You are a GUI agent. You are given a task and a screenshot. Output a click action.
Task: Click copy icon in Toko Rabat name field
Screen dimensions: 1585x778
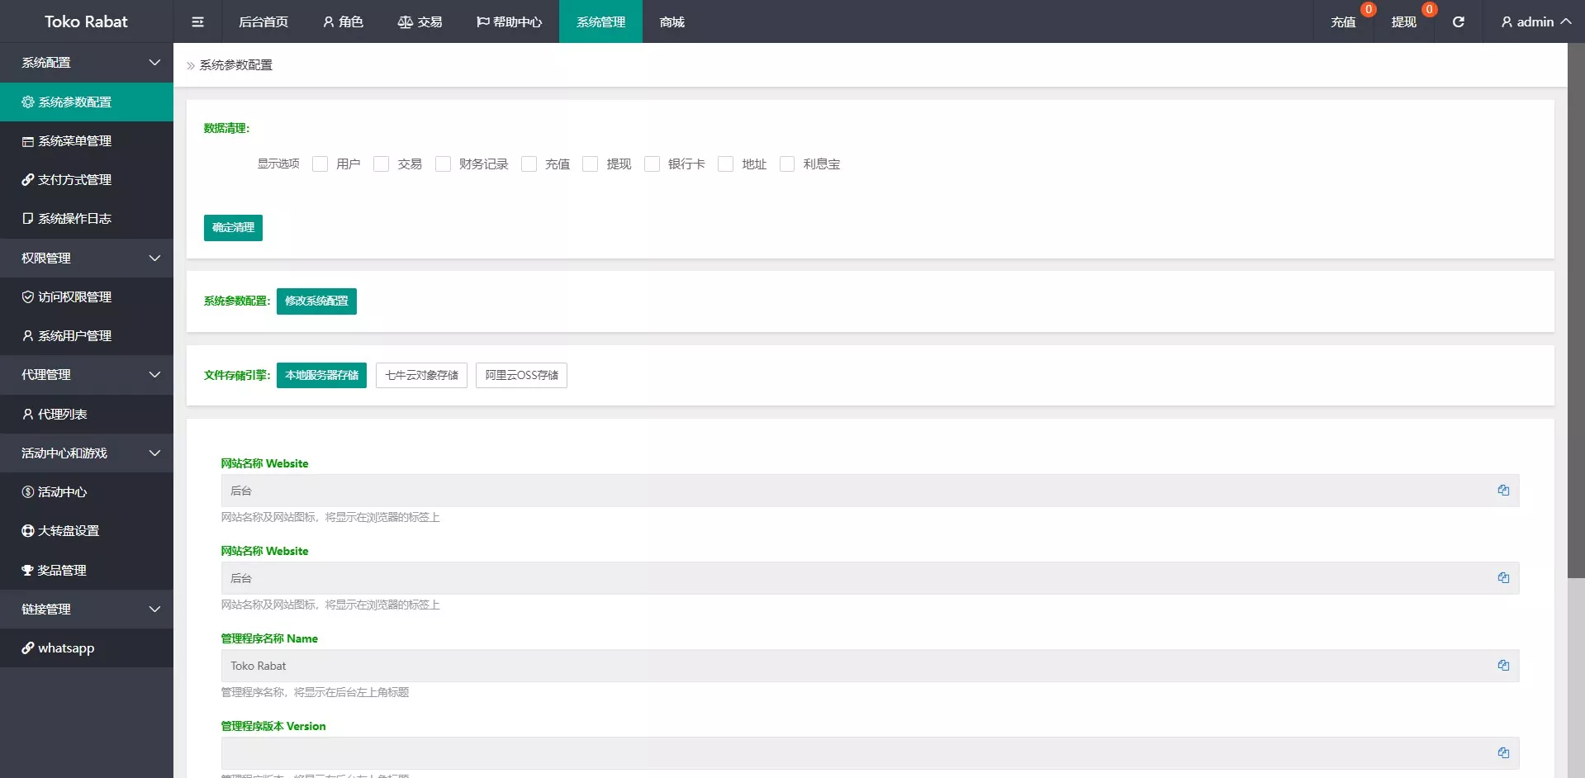(x=1503, y=666)
